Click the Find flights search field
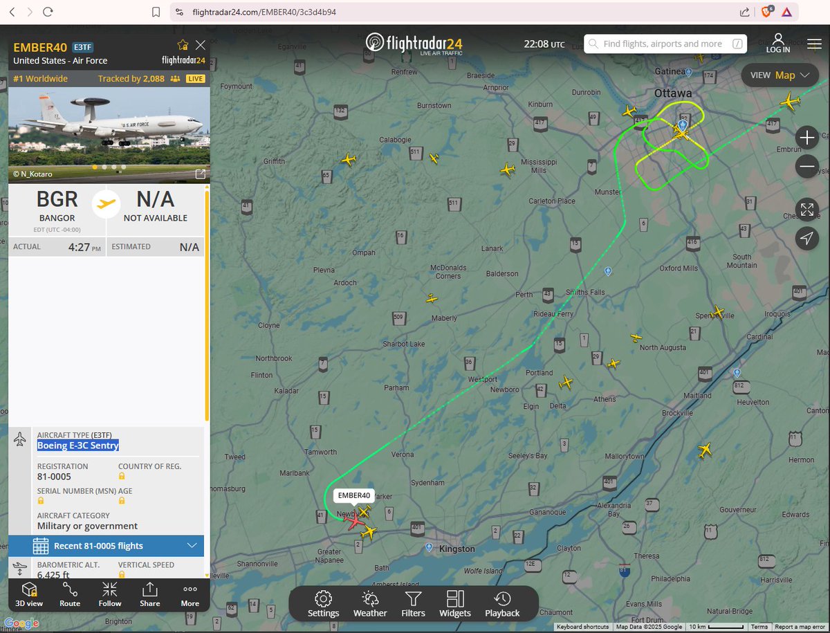The height and width of the screenshot is (633, 830). click(x=665, y=44)
